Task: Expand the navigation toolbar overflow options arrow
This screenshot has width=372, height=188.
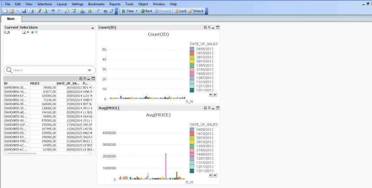Action: 206,11
